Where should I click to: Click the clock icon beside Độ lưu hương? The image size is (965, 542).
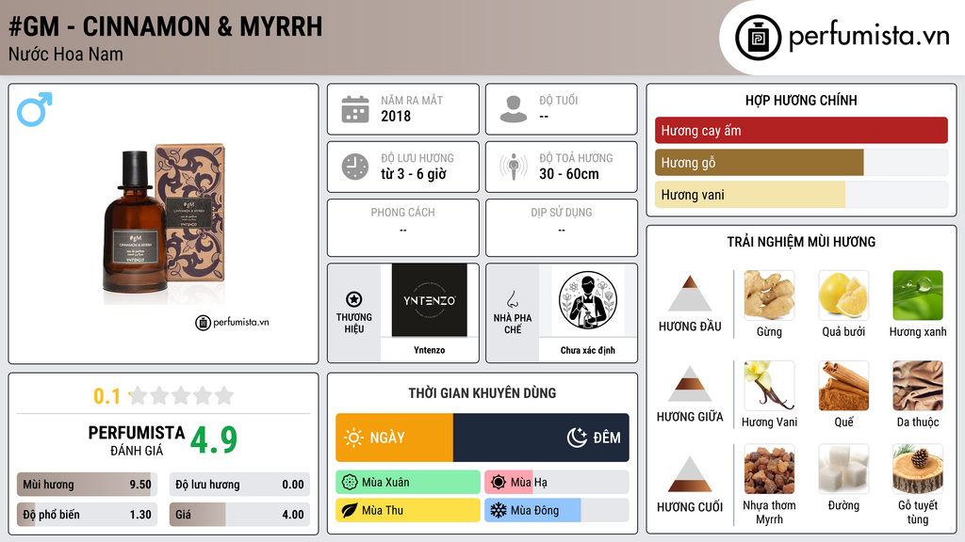click(355, 167)
